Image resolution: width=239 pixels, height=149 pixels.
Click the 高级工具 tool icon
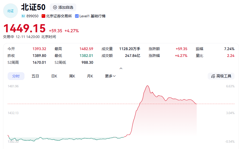click(213, 76)
